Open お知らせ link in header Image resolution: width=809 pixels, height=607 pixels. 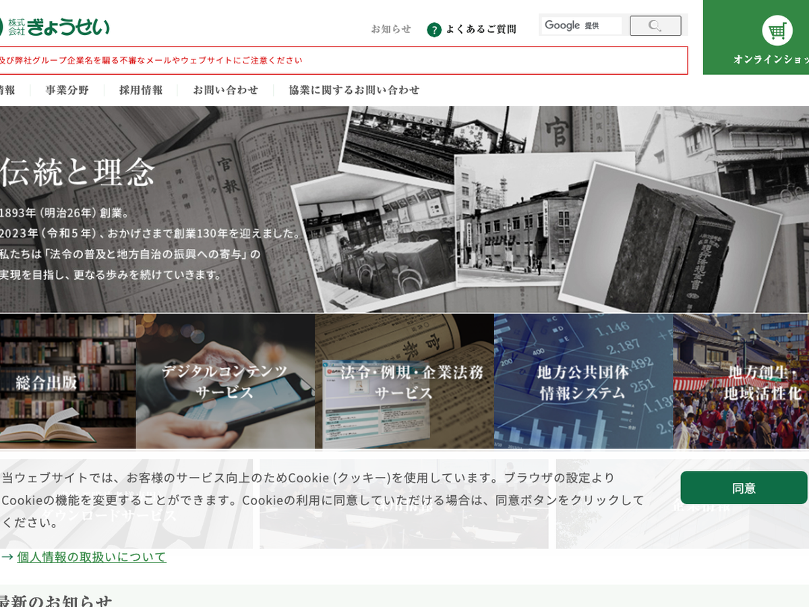pos(390,29)
